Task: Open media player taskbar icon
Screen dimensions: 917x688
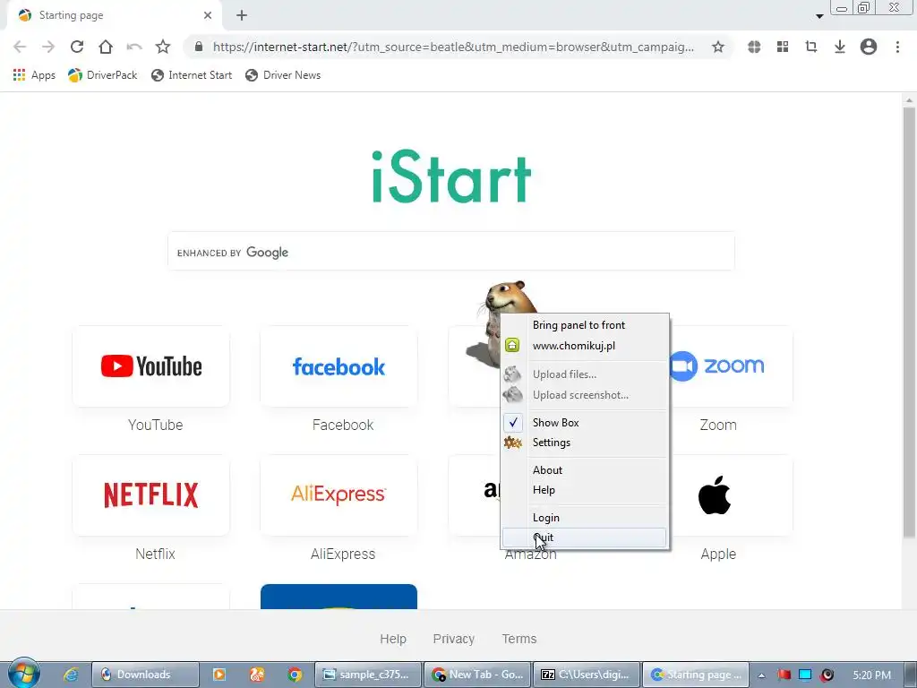Action: click(219, 675)
